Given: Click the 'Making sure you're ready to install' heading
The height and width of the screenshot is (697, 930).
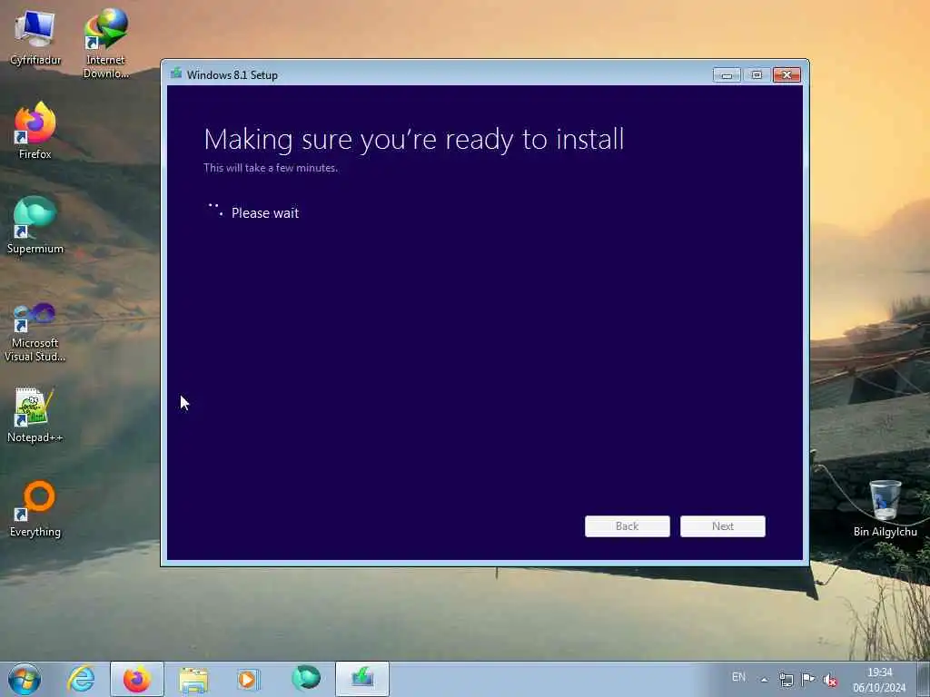Looking at the screenshot, I should click(414, 140).
